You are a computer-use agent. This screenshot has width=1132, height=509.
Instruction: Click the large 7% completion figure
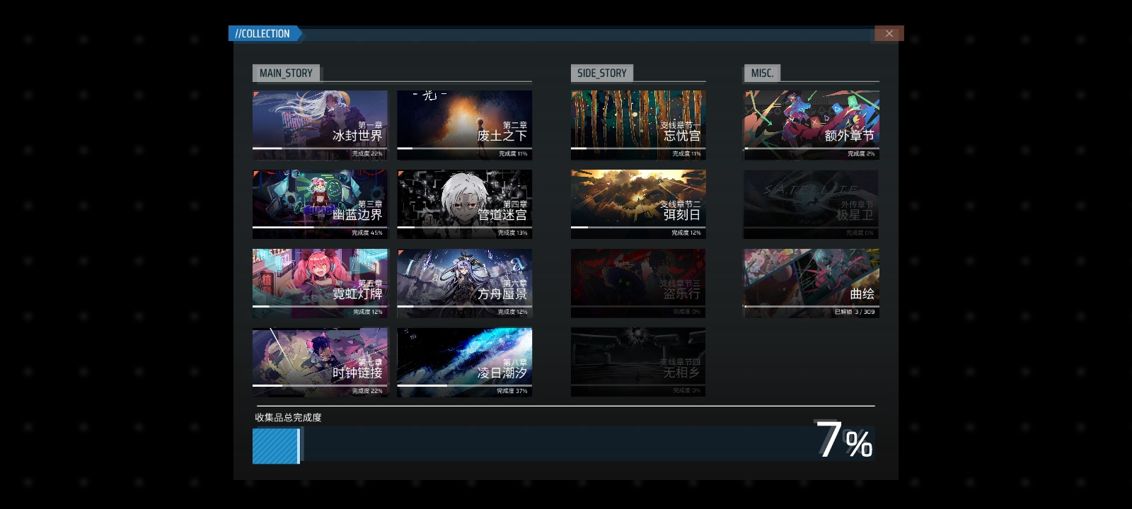coord(844,440)
